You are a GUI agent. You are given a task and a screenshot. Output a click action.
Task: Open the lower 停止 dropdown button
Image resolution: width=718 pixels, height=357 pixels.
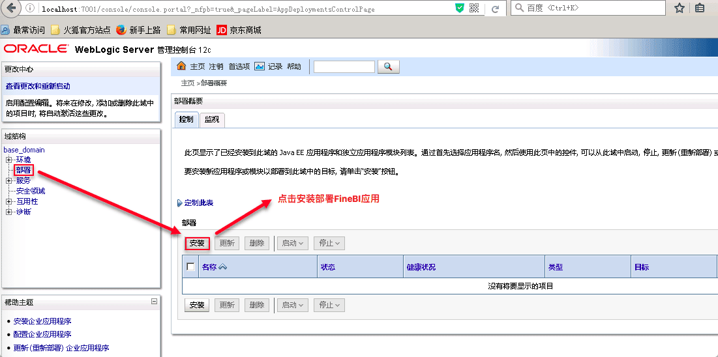tap(329, 305)
